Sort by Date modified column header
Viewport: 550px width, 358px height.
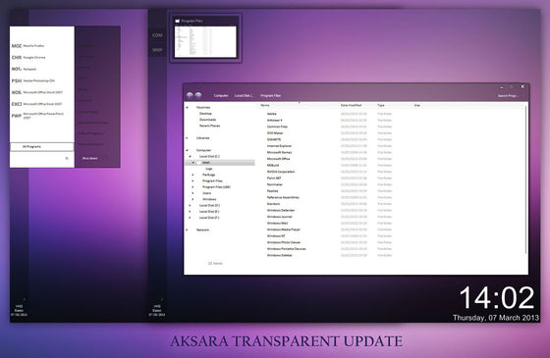(351, 105)
